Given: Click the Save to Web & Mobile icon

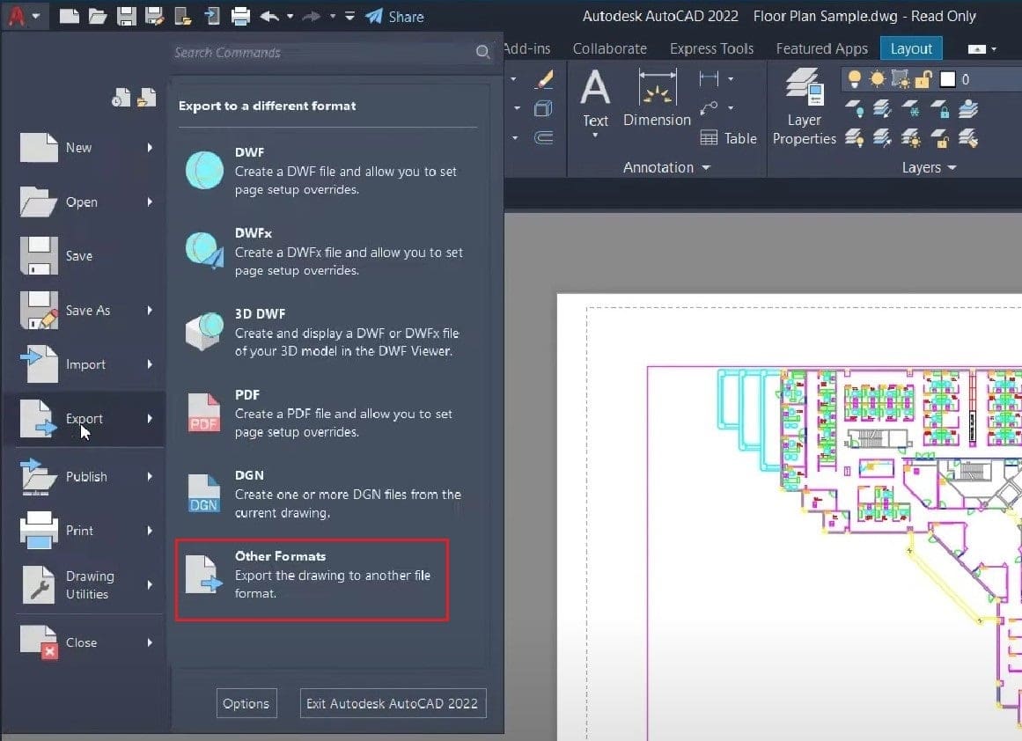Looking at the screenshot, I should tap(212, 16).
